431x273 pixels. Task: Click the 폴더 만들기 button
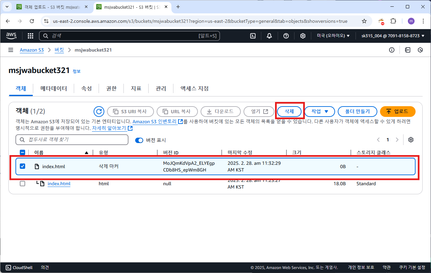[357, 112]
